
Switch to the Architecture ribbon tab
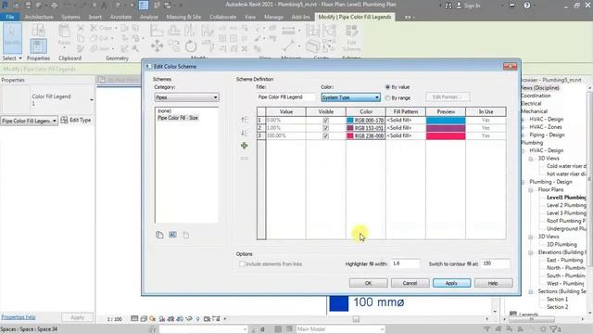click(39, 17)
